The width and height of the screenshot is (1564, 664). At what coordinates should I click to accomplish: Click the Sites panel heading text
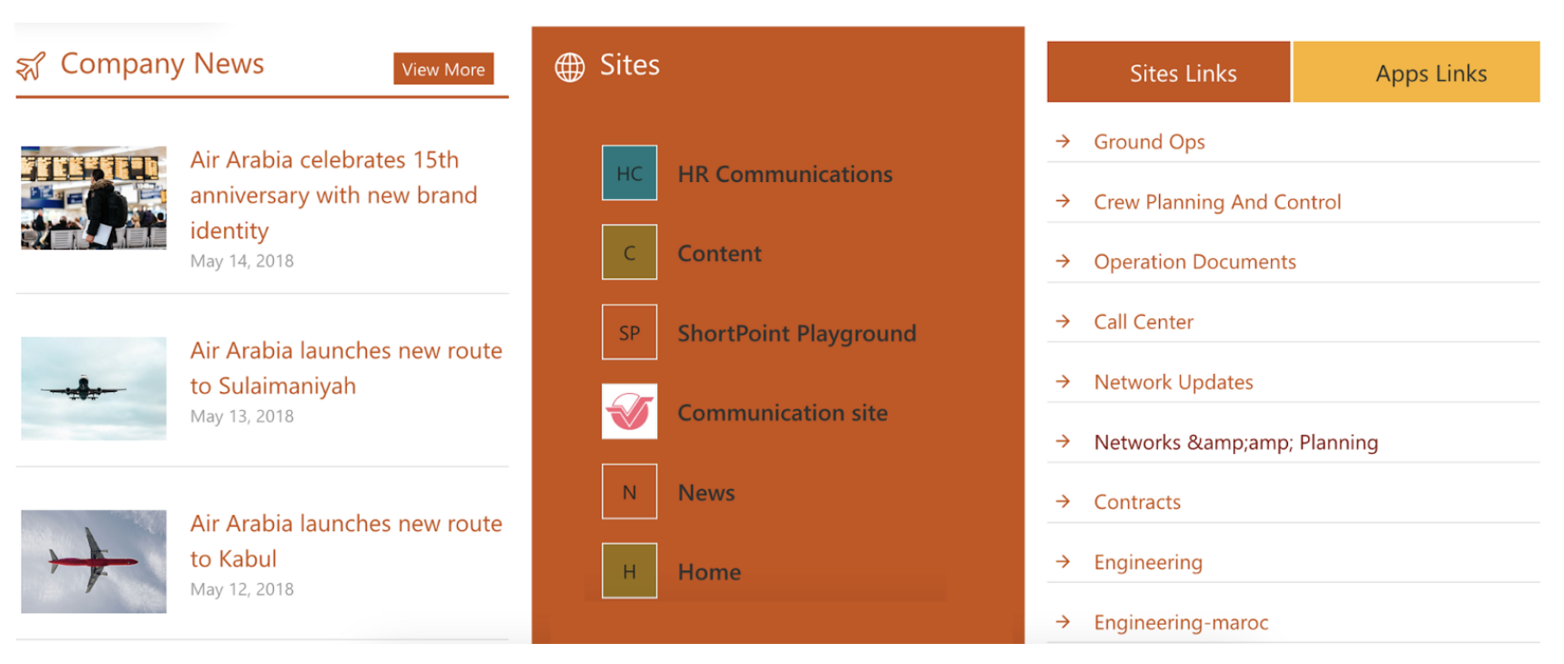pos(629,65)
